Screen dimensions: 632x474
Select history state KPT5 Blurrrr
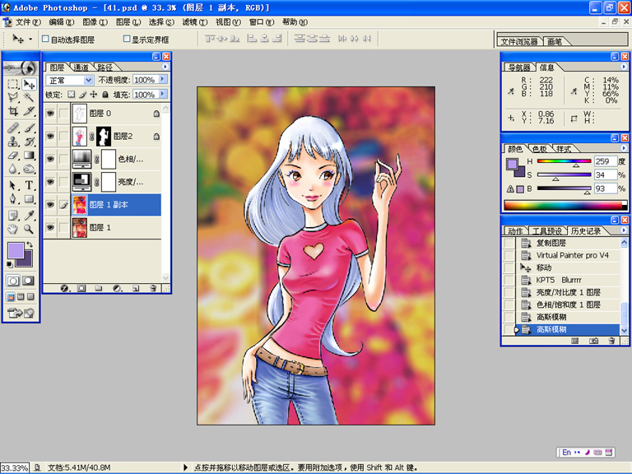(x=568, y=280)
